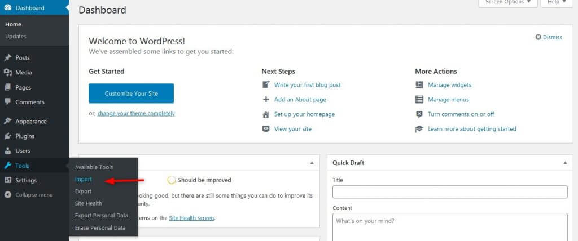Click the Customize Your Site button

pyautogui.click(x=131, y=93)
